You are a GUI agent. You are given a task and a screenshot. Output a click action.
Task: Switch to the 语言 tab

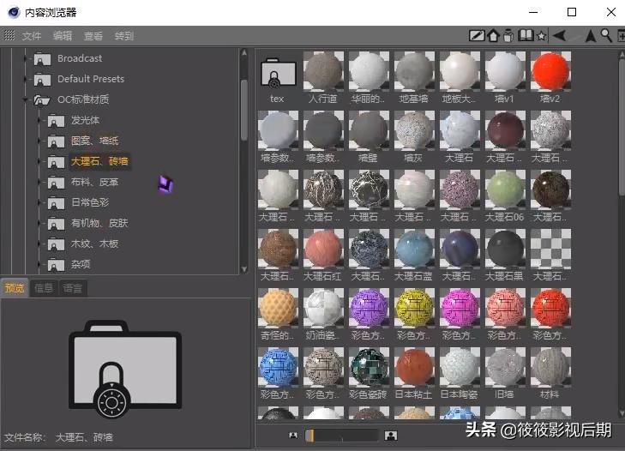[73, 288]
